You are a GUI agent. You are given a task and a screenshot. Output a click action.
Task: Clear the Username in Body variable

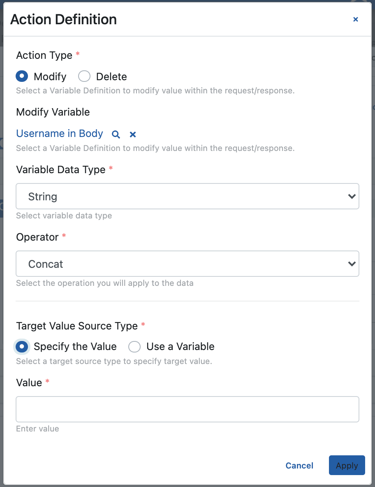tap(133, 135)
